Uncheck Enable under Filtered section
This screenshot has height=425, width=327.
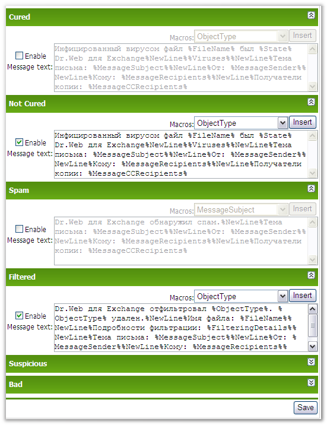tap(19, 316)
